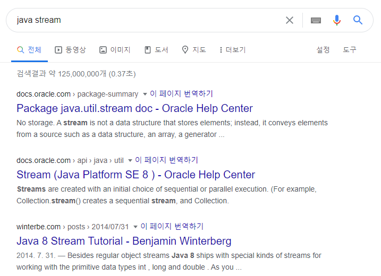Switch to the 동영상 tab
381x276 pixels.
pos(70,50)
